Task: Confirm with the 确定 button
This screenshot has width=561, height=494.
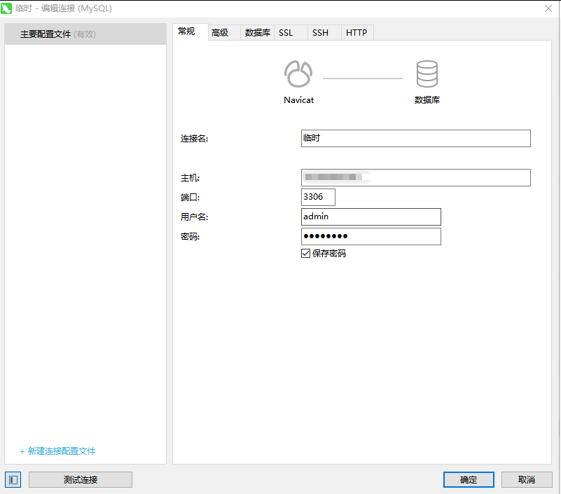Action: [469, 480]
